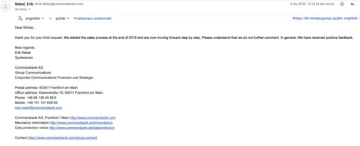Viewport: 360px width, 146px height.
Task: Open the "angielski" source language dropdown
Action: (x=34, y=18)
